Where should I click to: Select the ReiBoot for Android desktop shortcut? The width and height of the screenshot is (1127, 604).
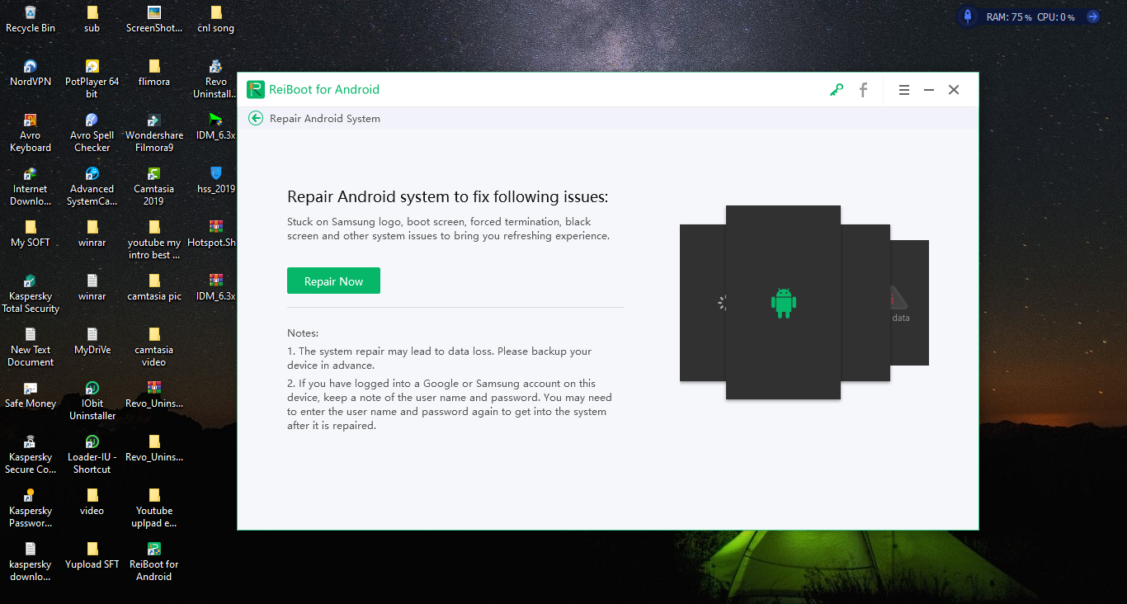pos(154,561)
